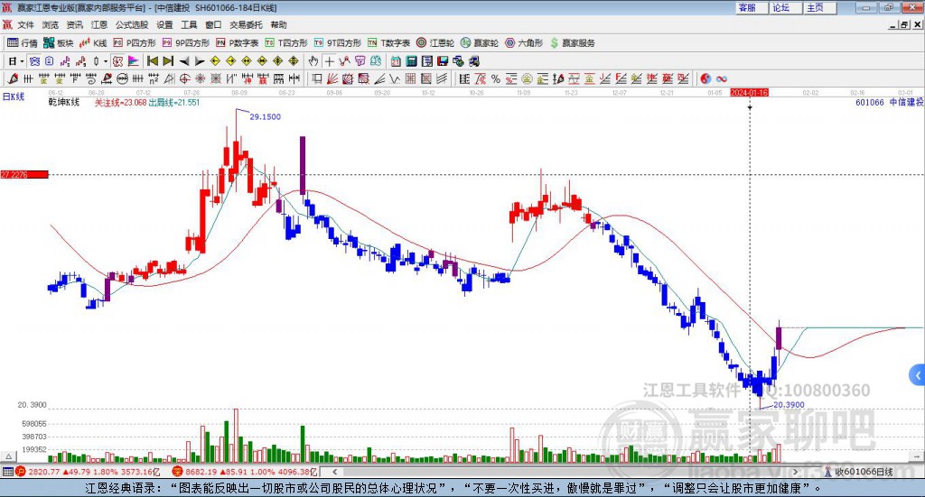
Task: Jump to first bar with green skip-back icon
Action: coord(152,61)
